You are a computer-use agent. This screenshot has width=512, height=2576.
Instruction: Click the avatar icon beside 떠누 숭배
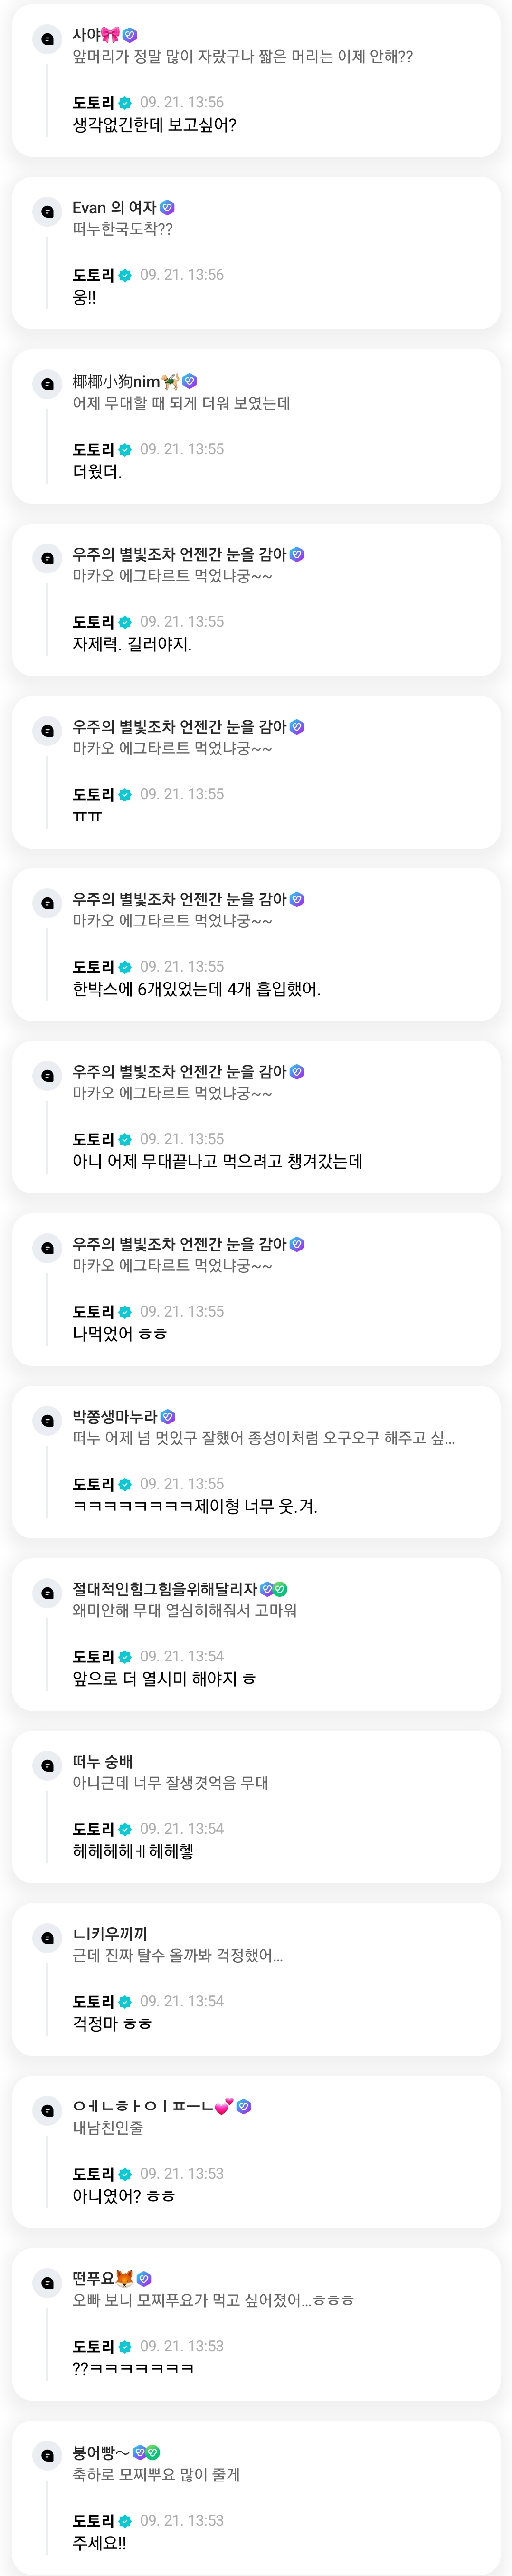47,1766
